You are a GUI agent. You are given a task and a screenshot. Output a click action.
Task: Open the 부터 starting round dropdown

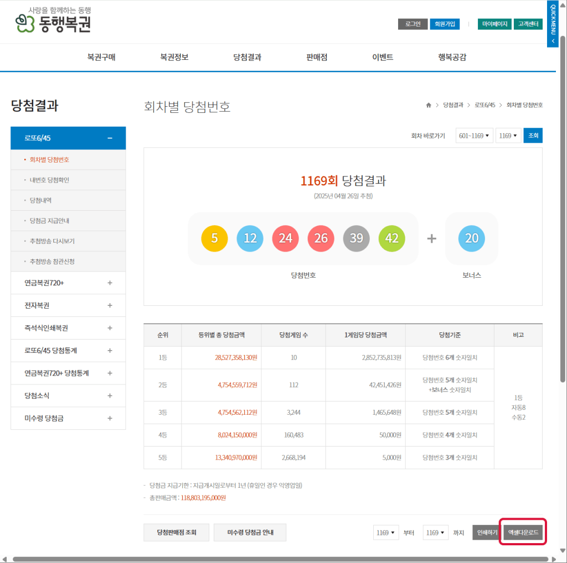pyautogui.click(x=386, y=533)
